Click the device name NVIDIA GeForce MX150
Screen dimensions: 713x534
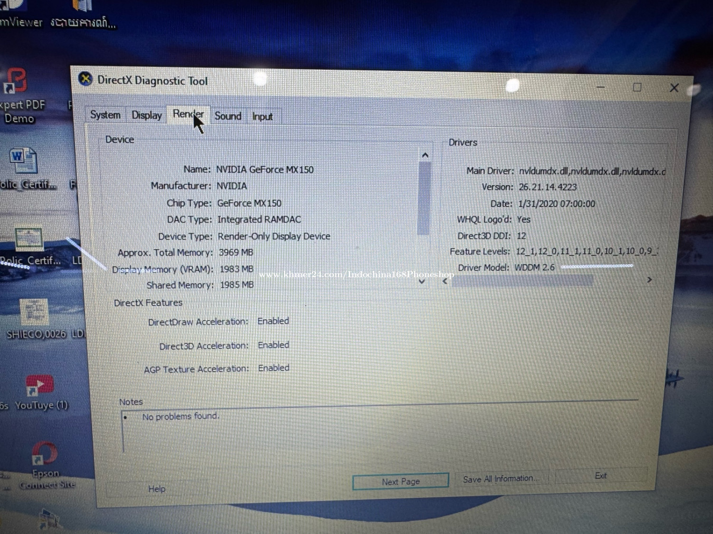265,169
